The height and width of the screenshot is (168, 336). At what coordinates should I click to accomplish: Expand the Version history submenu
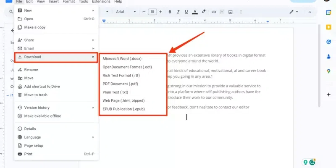click(56, 108)
